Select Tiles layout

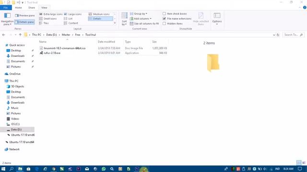[44, 23]
